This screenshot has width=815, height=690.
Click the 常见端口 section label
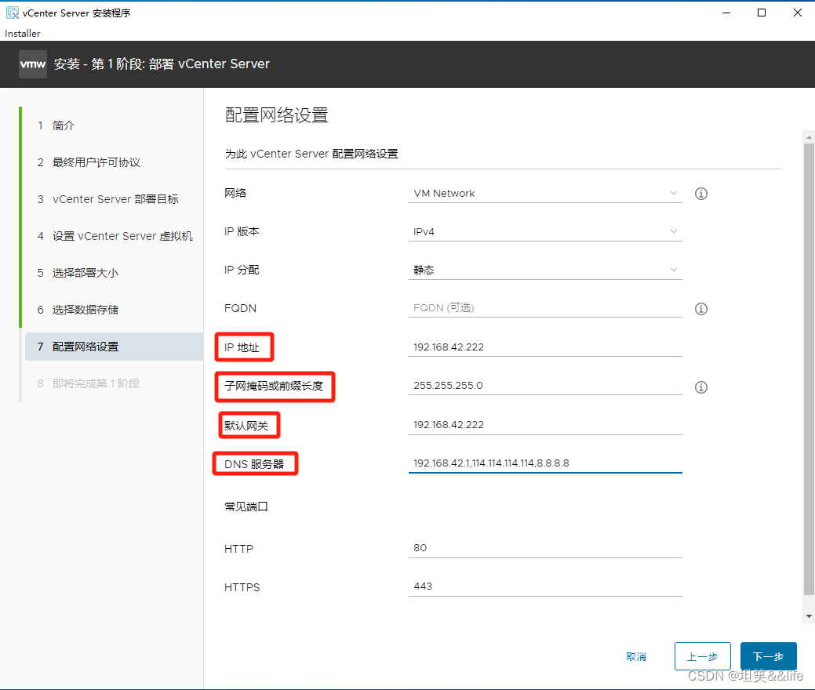[246, 507]
